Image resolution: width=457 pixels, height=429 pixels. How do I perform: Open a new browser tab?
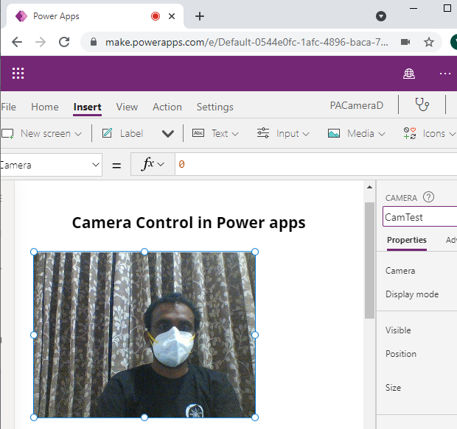coord(200,16)
